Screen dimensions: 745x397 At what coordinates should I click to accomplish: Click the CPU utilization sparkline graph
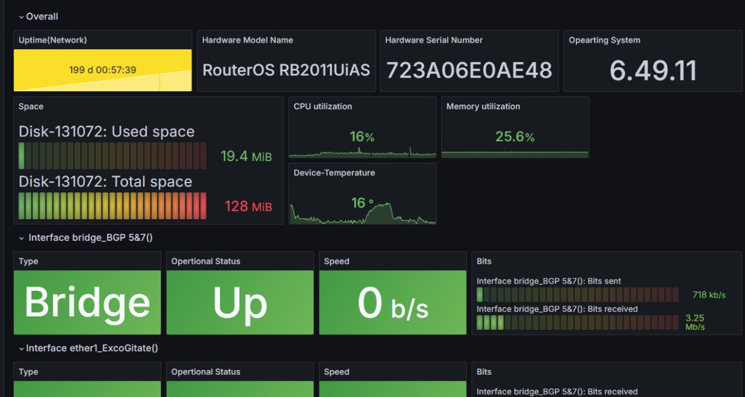point(362,147)
